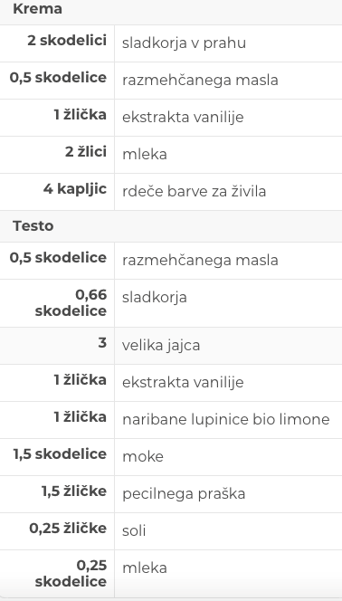Select ekstrakta vanilije in Testo section
Viewport: 342px width, 601px height.
[183, 382]
